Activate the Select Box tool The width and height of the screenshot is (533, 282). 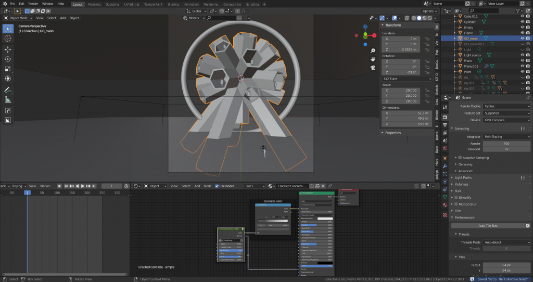(x=7, y=29)
